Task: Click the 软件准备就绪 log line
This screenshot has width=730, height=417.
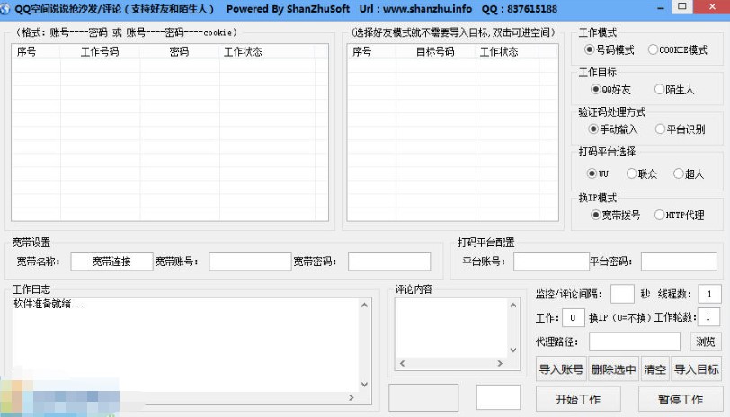Action: pos(49,304)
